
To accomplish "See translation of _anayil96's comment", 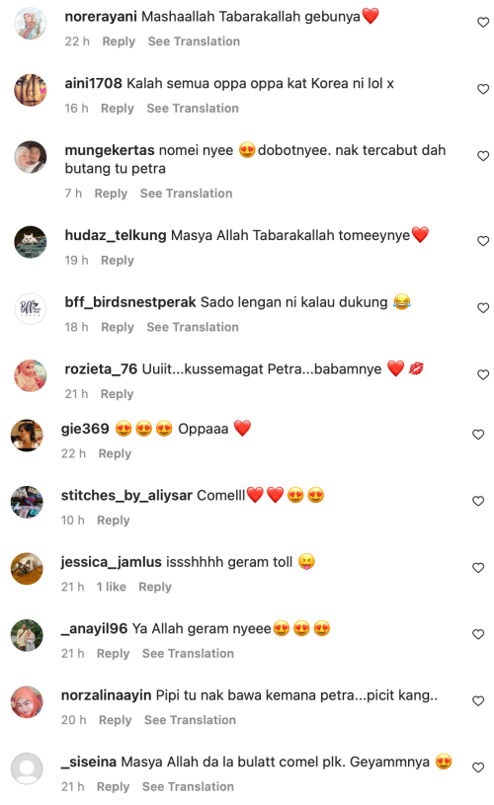I will click(188, 654).
